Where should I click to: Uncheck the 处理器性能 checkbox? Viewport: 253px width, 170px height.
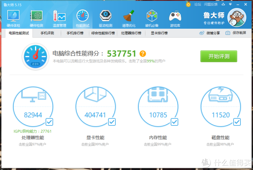click(49, 122)
